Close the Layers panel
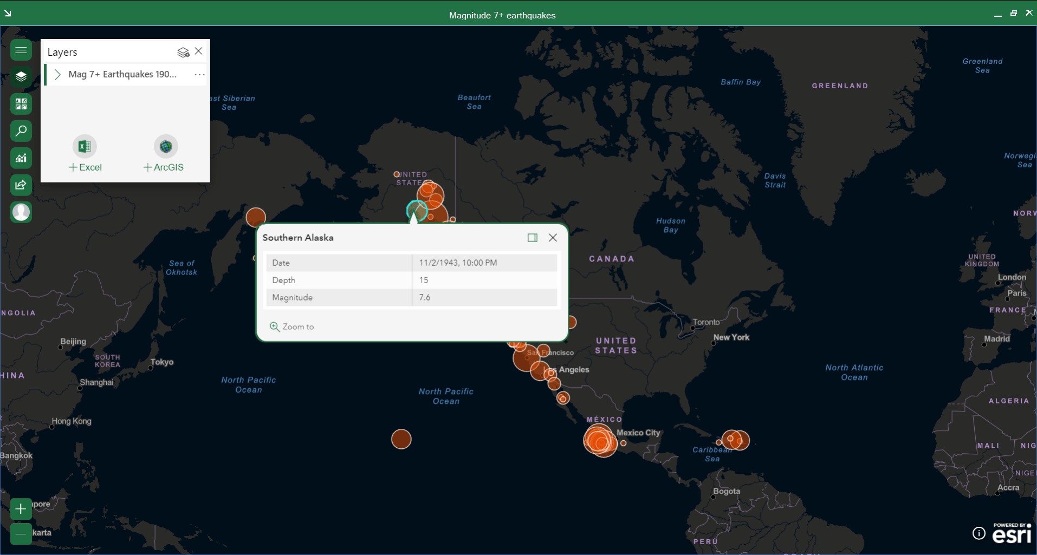 tap(198, 51)
